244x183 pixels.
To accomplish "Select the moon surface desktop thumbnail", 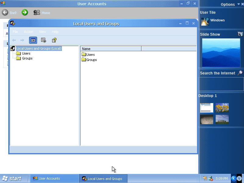I will click(x=207, y=120).
